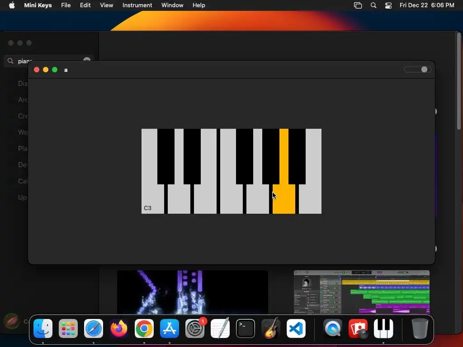The width and height of the screenshot is (463, 347).
Task: Open Finder from the Dock
Action: point(43,328)
